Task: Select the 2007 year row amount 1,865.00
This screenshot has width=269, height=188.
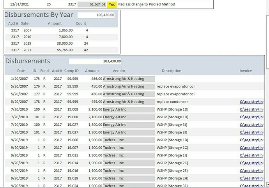Action: (66, 30)
